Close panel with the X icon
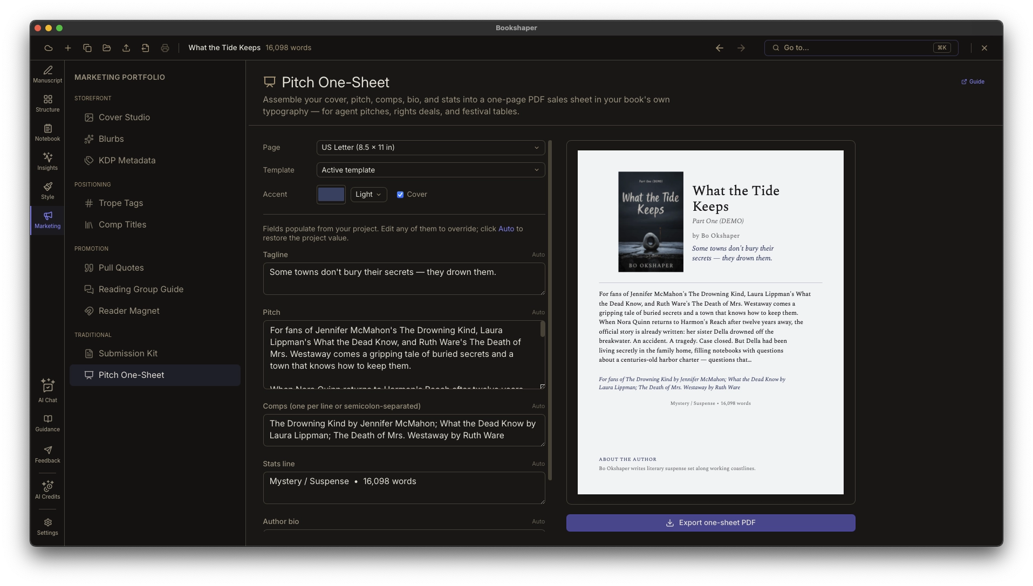 [x=984, y=48]
